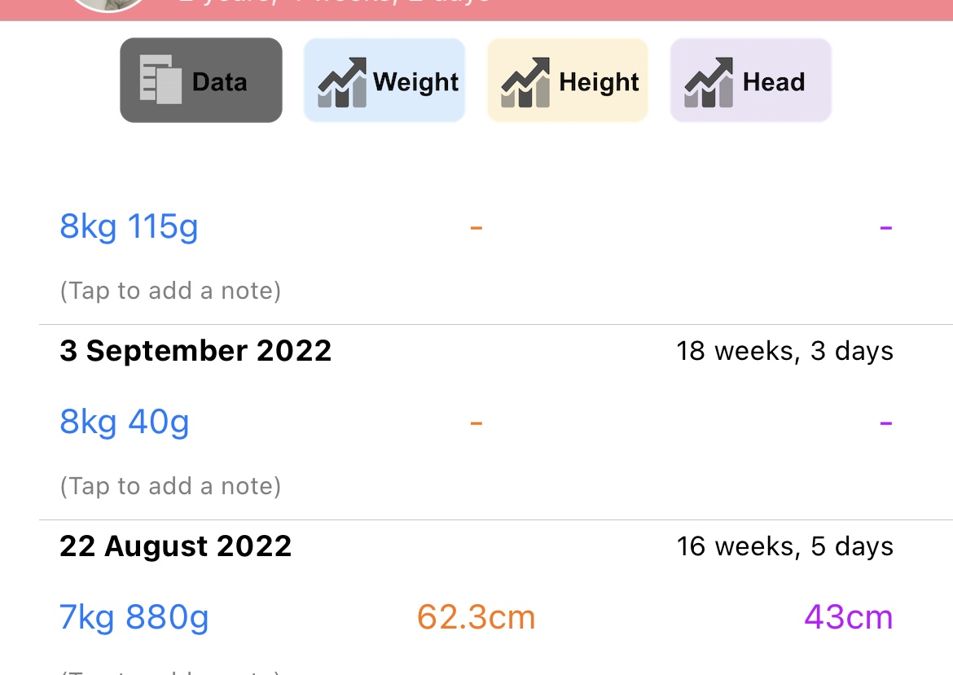This screenshot has height=675, width=953.
Task: Select the 8kg 115g weight entry
Action: (129, 226)
